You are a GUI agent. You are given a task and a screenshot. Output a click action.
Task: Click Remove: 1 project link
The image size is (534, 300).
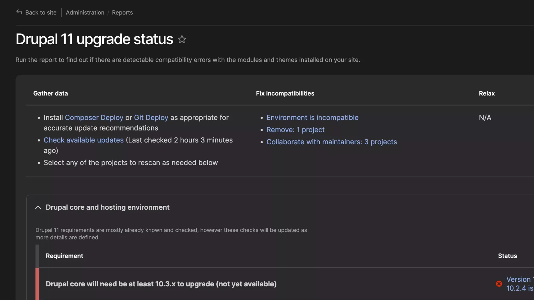(x=296, y=130)
